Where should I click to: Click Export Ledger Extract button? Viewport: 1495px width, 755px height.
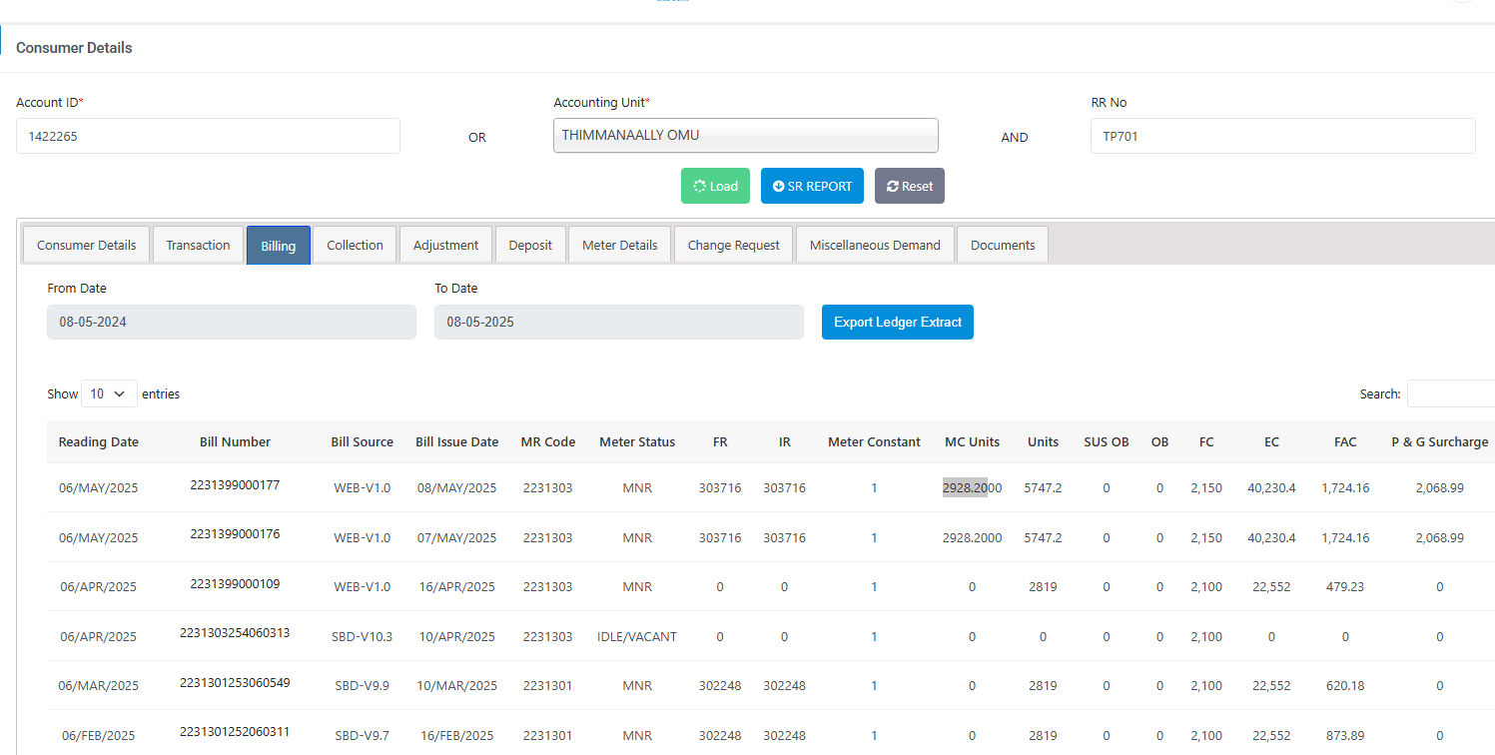coord(898,322)
